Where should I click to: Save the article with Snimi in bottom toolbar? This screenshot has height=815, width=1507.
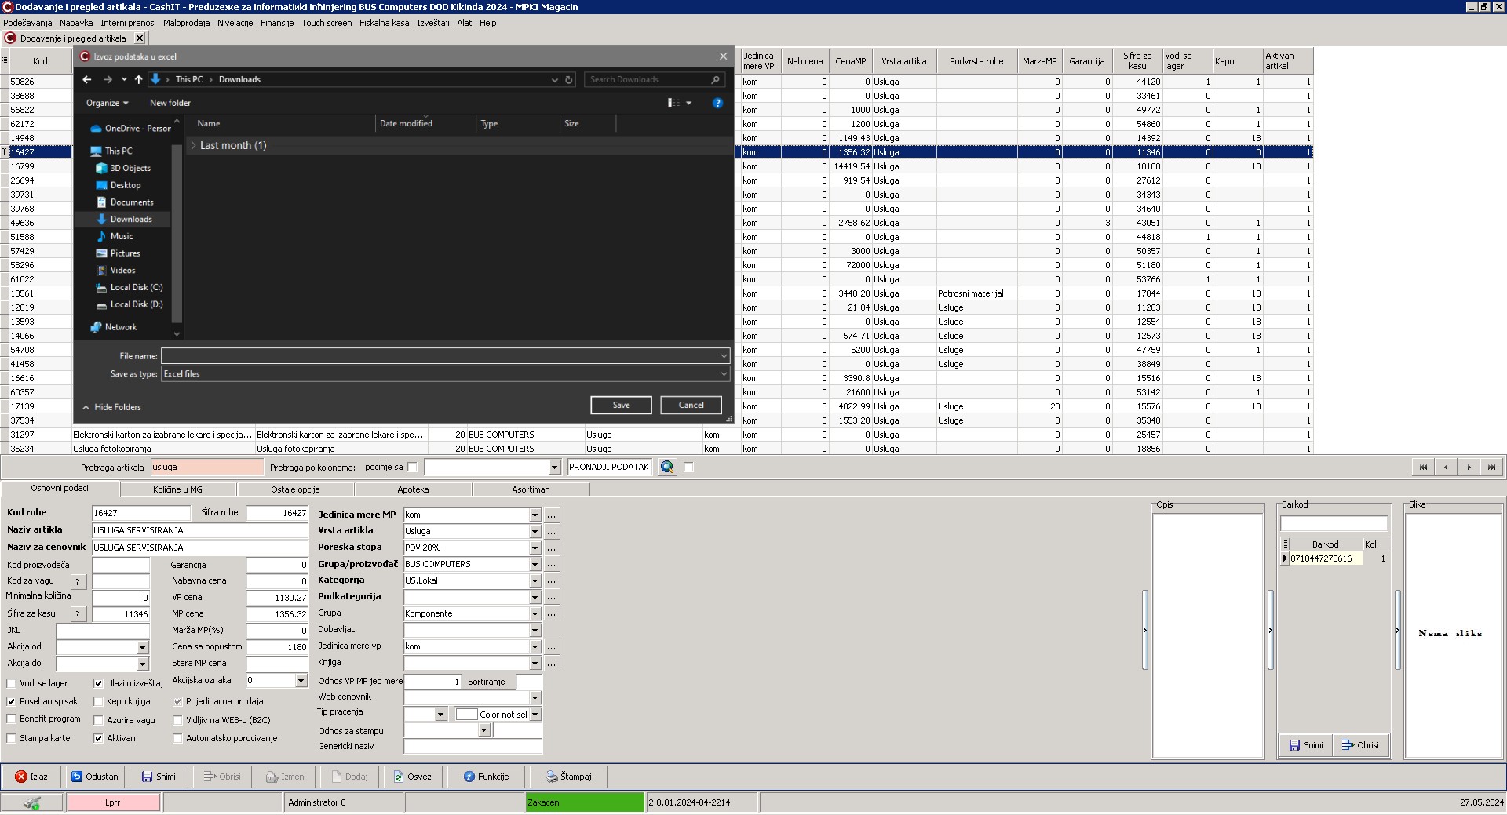click(159, 777)
